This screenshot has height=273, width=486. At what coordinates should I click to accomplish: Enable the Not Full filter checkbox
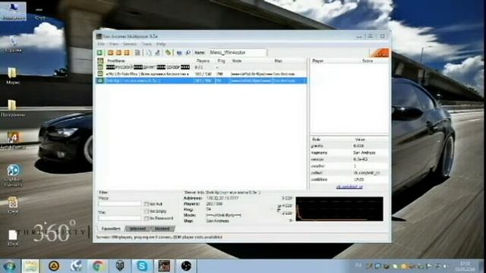(146, 204)
